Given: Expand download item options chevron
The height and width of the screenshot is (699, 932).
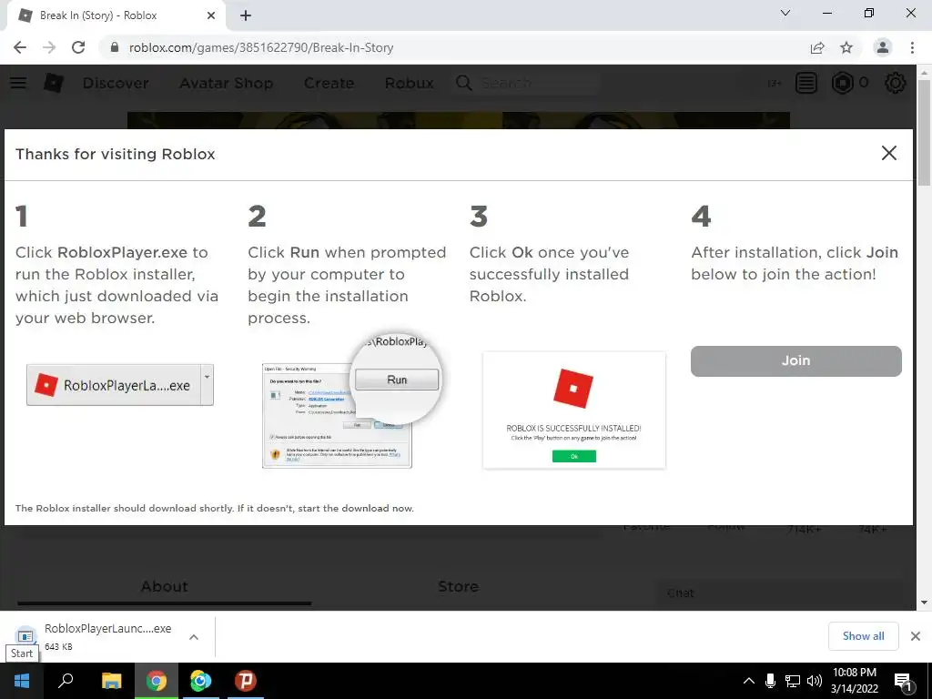Looking at the screenshot, I should coord(194,636).
